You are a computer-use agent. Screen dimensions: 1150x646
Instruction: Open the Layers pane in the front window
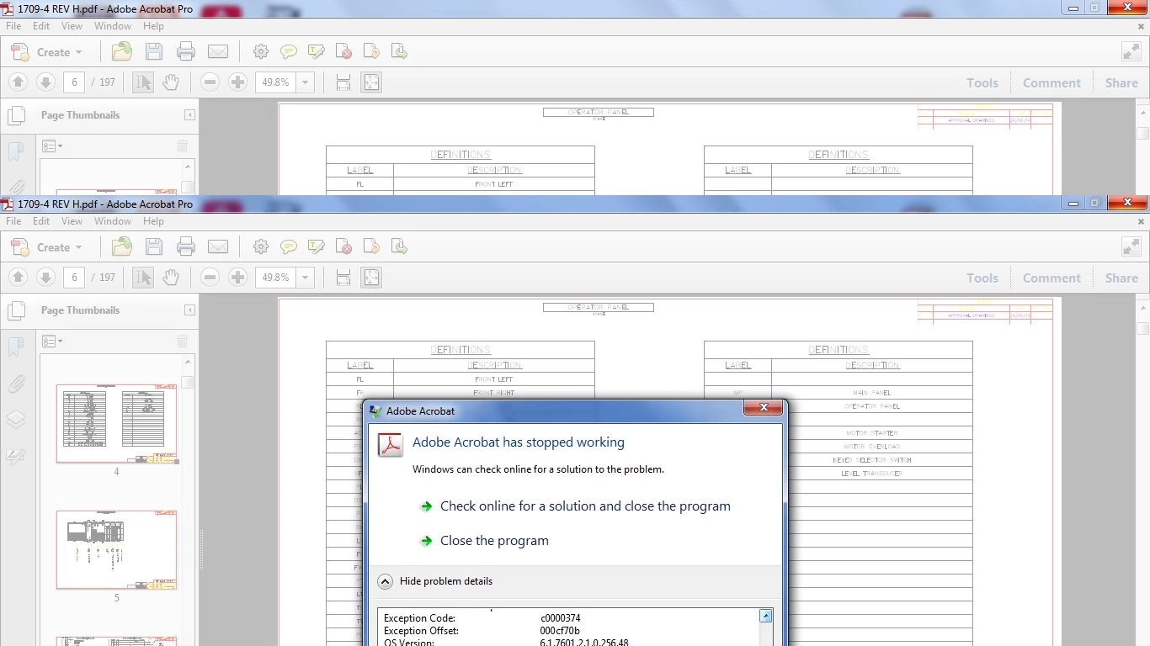[16, 419]
